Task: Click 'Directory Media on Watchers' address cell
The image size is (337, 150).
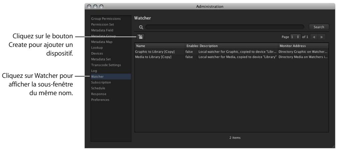Action: pos(303,57)
